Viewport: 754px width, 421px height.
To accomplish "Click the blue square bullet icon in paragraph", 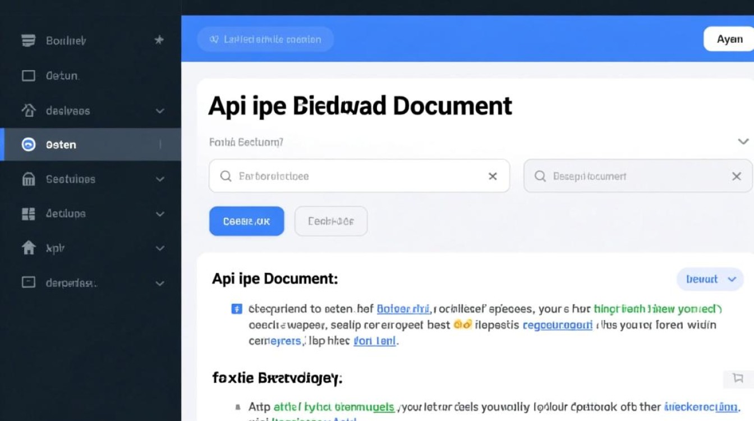I will [237, 309].
